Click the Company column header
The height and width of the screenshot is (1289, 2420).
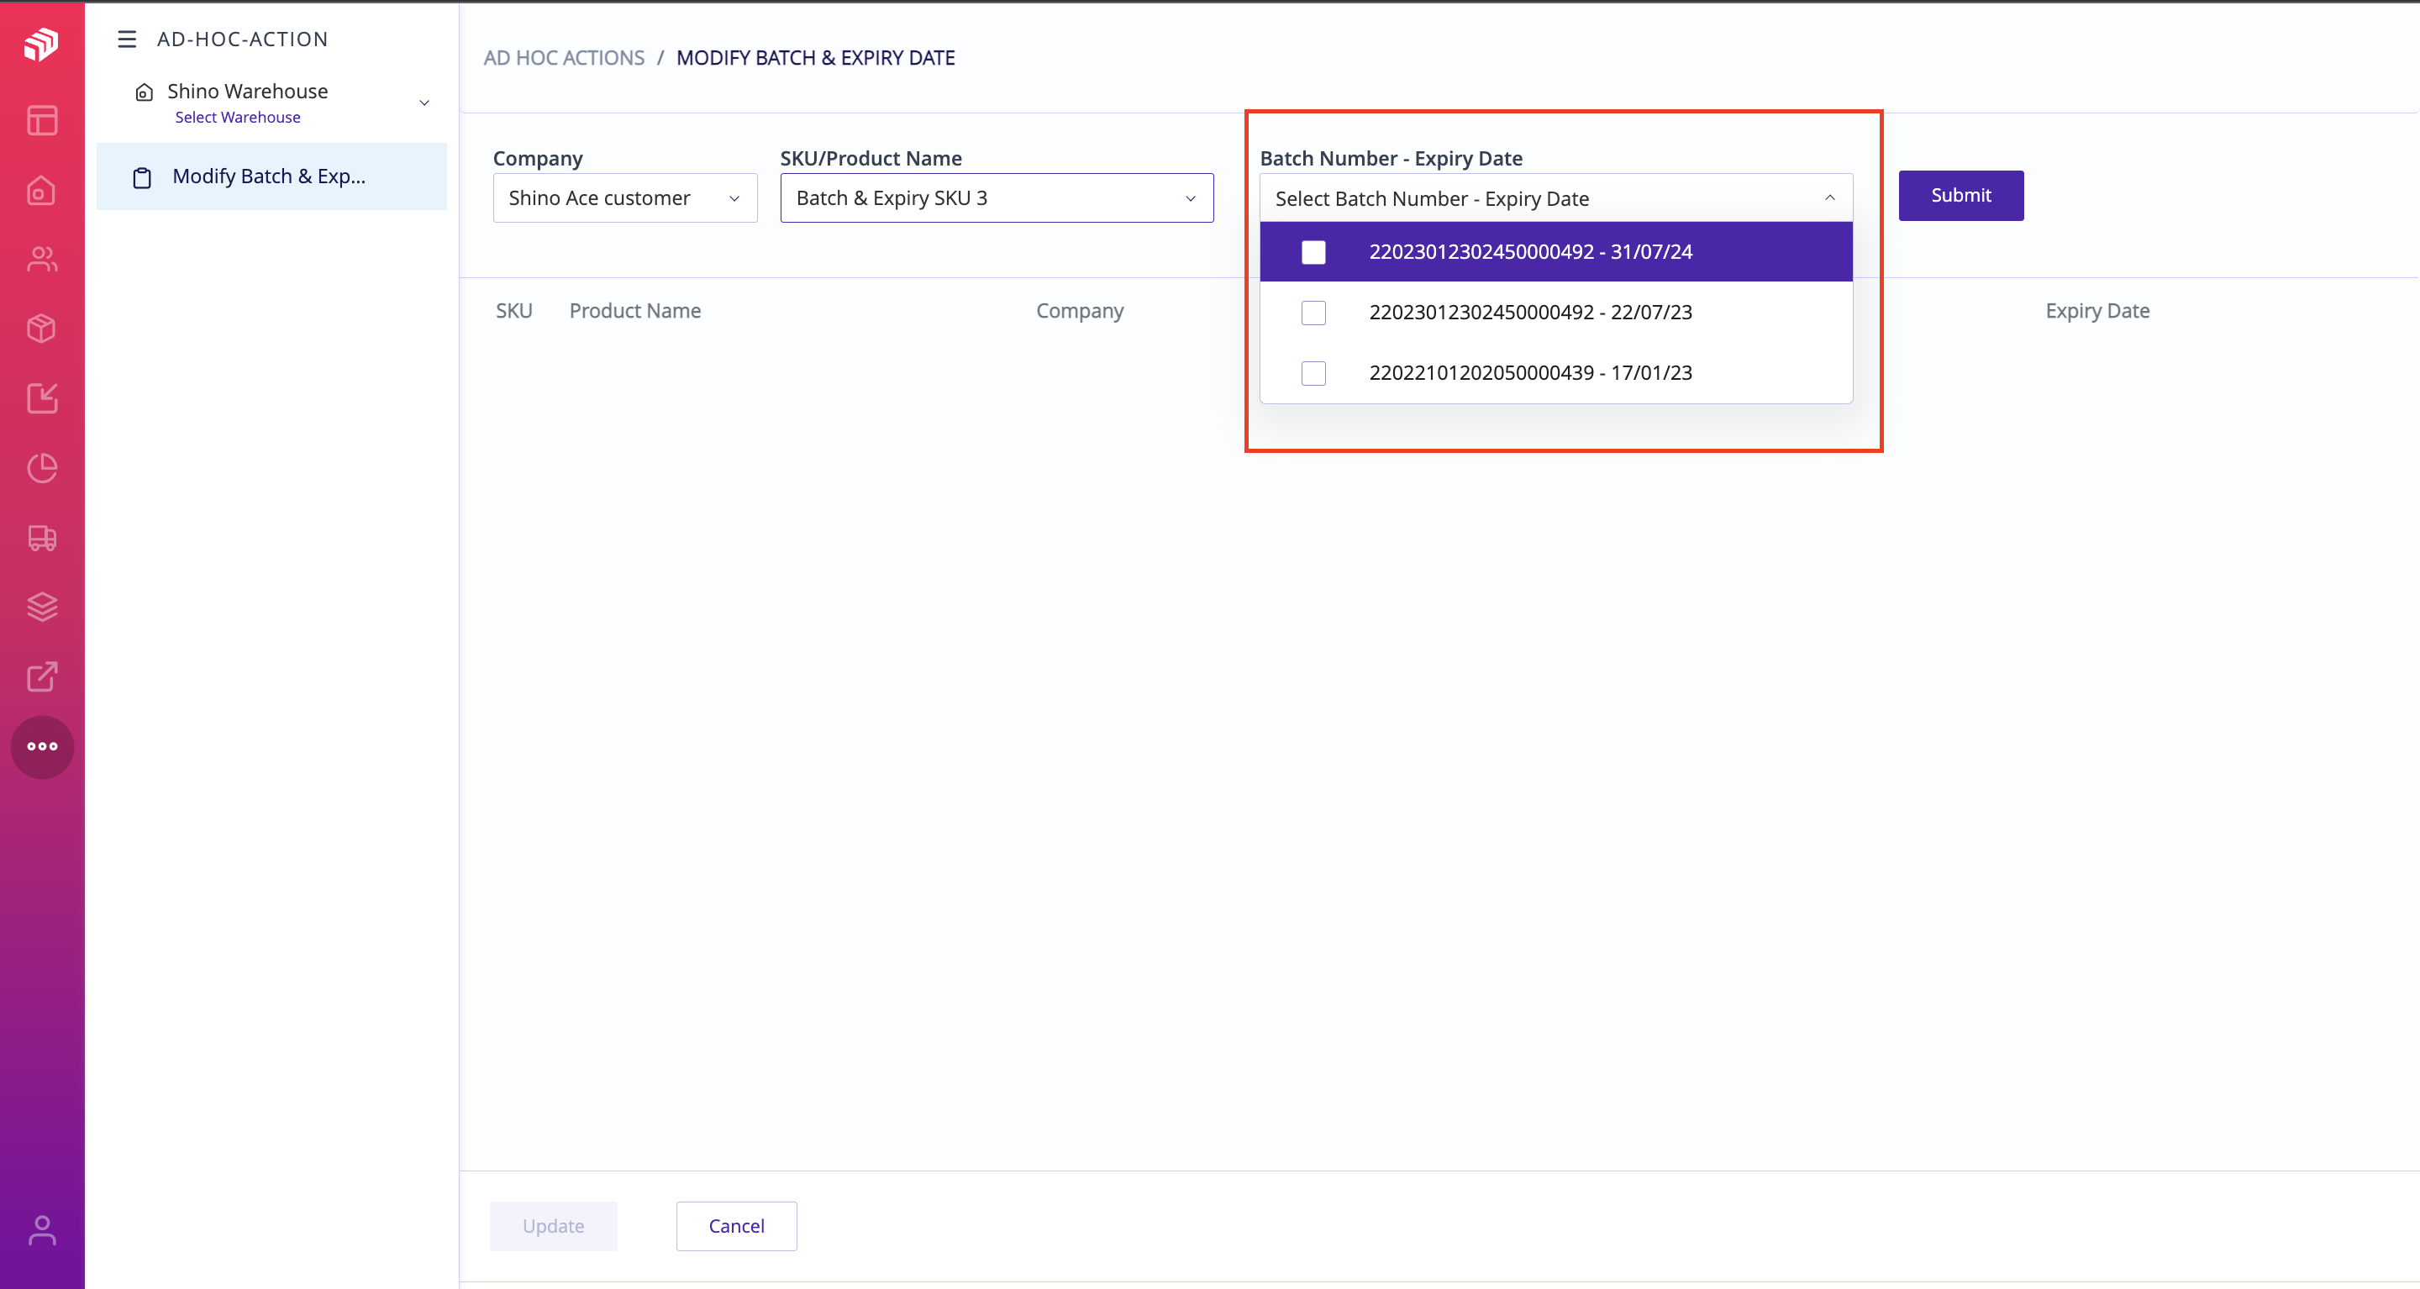tap(1080, 311)
